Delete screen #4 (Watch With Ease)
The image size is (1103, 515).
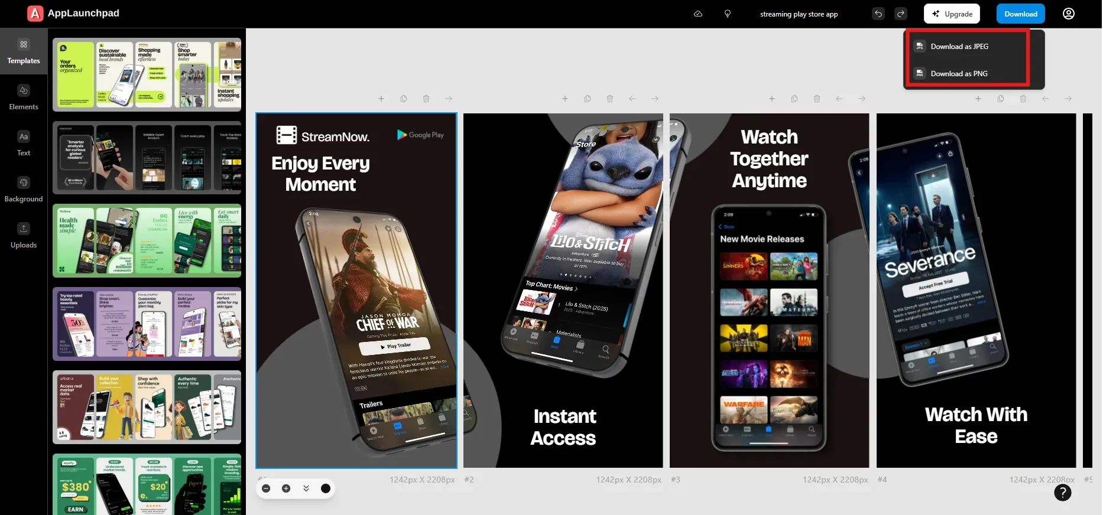(1023, 99)
